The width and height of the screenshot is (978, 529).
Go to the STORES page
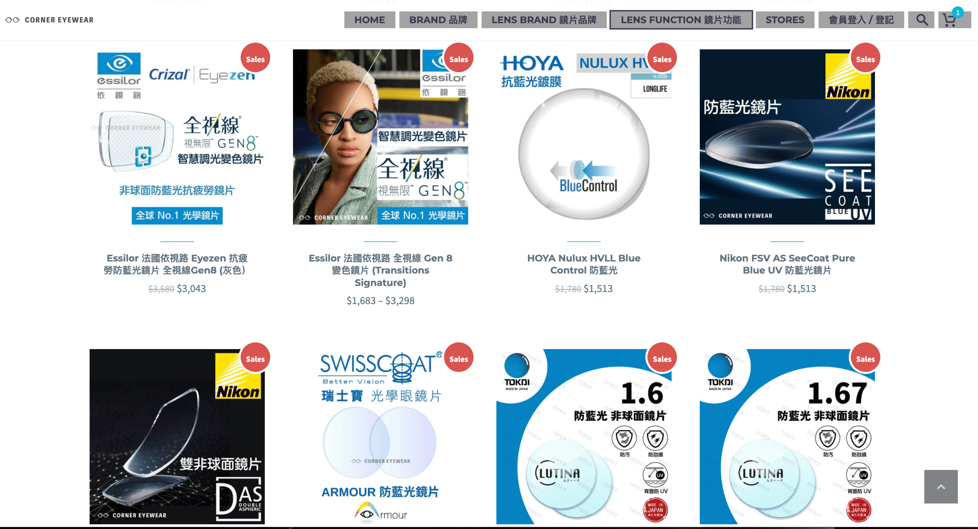tap(785, 20)
